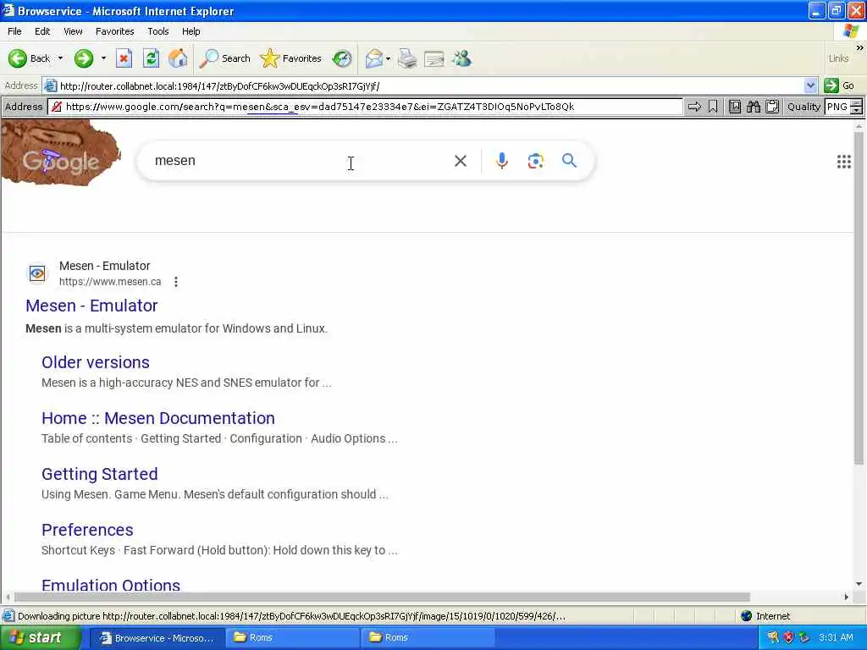Click the vertical scrollbar thumb

click(859, 299)
